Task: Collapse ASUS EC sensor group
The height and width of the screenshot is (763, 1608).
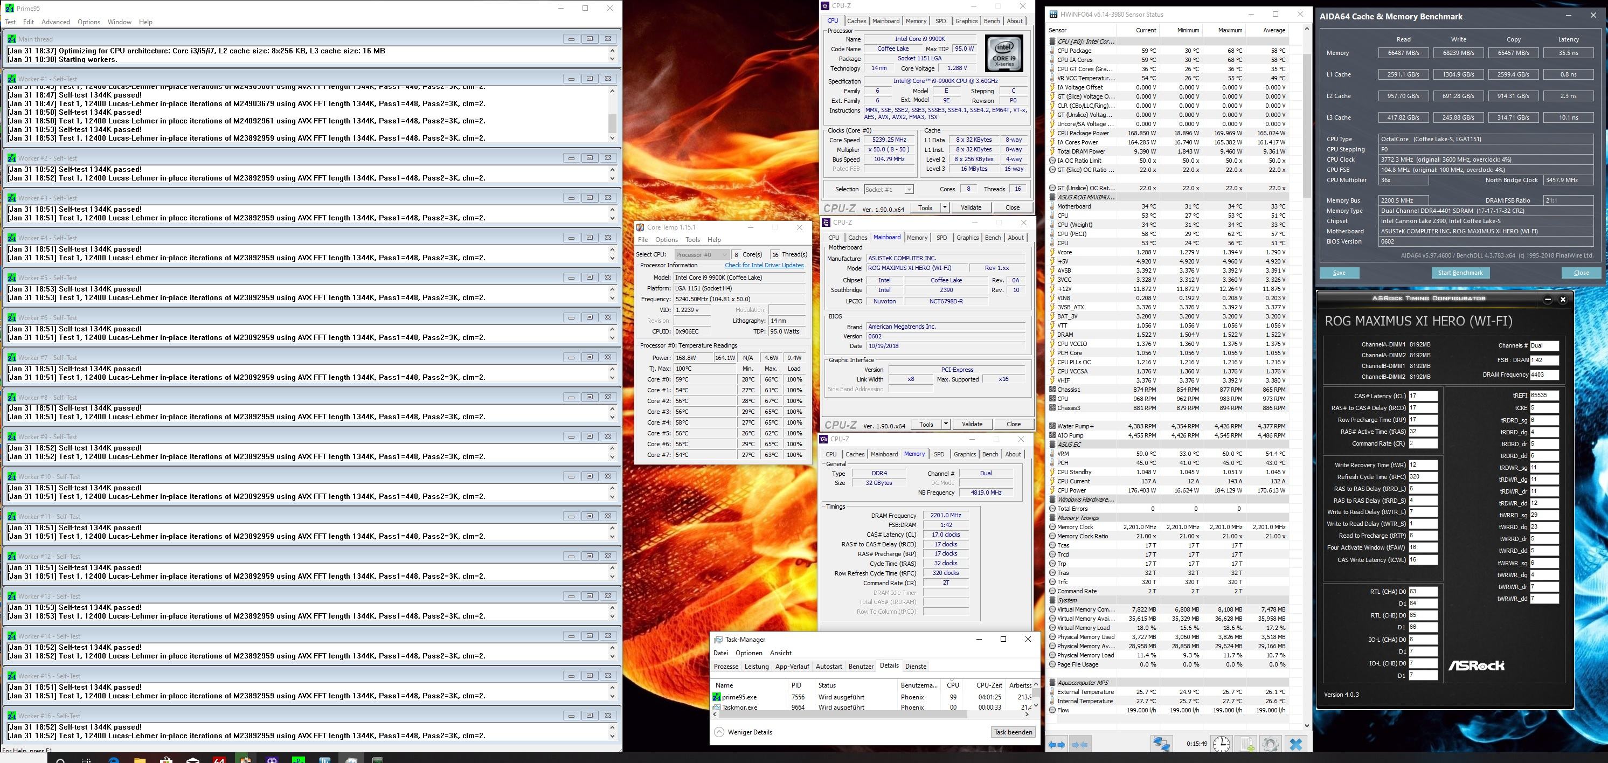Action: [1052, 445]
